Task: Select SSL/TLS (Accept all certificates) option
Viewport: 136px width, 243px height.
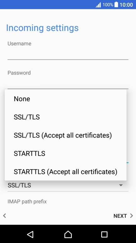Action: click(66, 135)
